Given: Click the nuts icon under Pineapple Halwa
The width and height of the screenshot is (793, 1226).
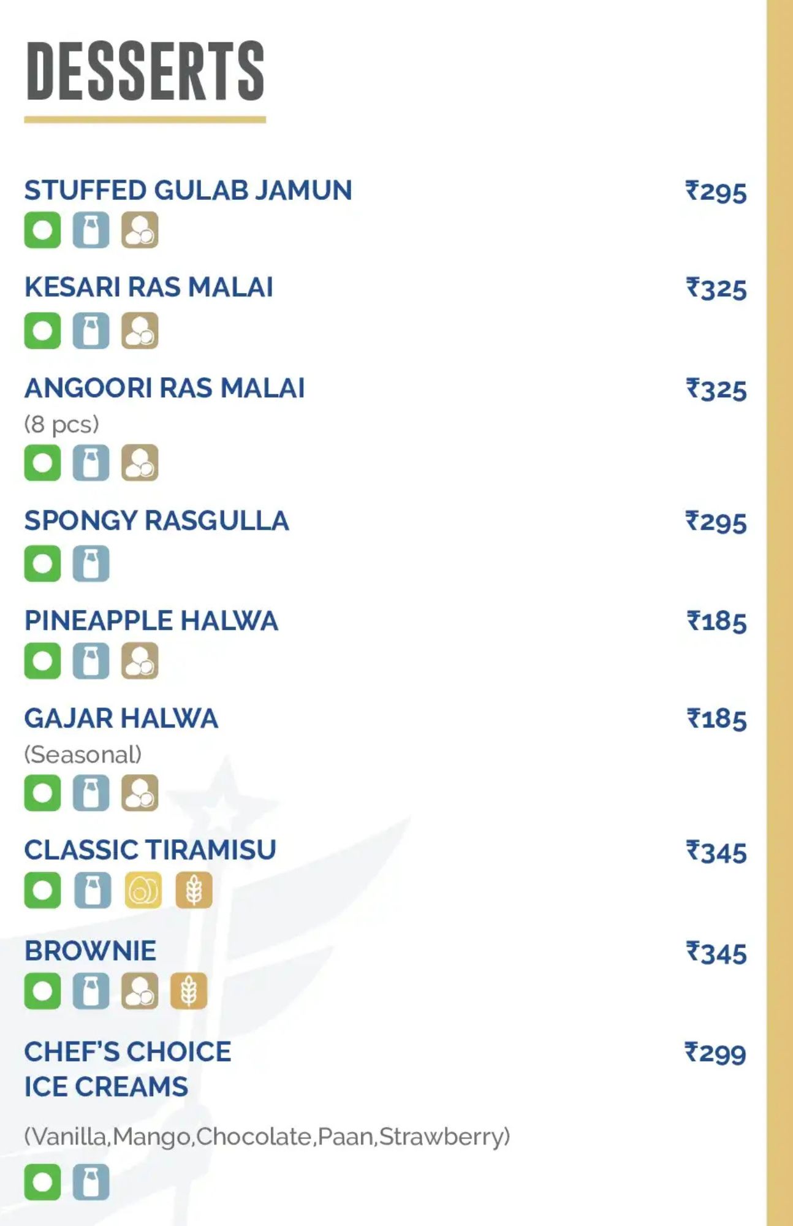Looking at the screenshot, I should pyautogui.click(x=140, y=661).
